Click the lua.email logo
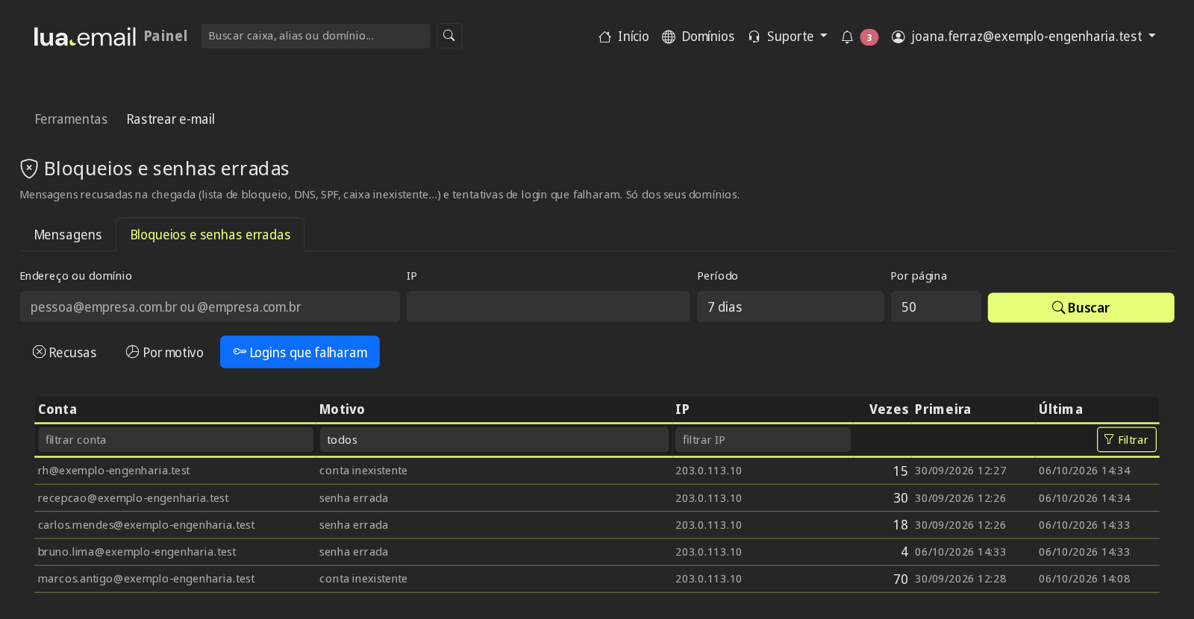The width and height of the screenshot is (1194, 619). pyautogui.click(x=85, y=37)
